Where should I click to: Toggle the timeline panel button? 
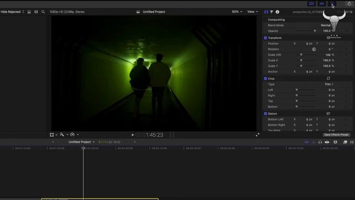pyautogui.click(x=322, y=4)
